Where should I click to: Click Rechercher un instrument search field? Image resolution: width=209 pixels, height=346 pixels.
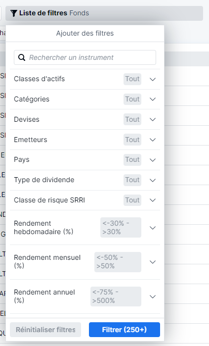point(85,57)
